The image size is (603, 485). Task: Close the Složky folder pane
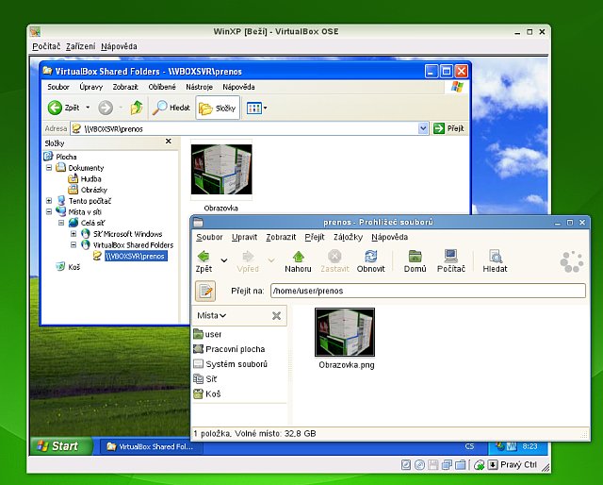169,142
